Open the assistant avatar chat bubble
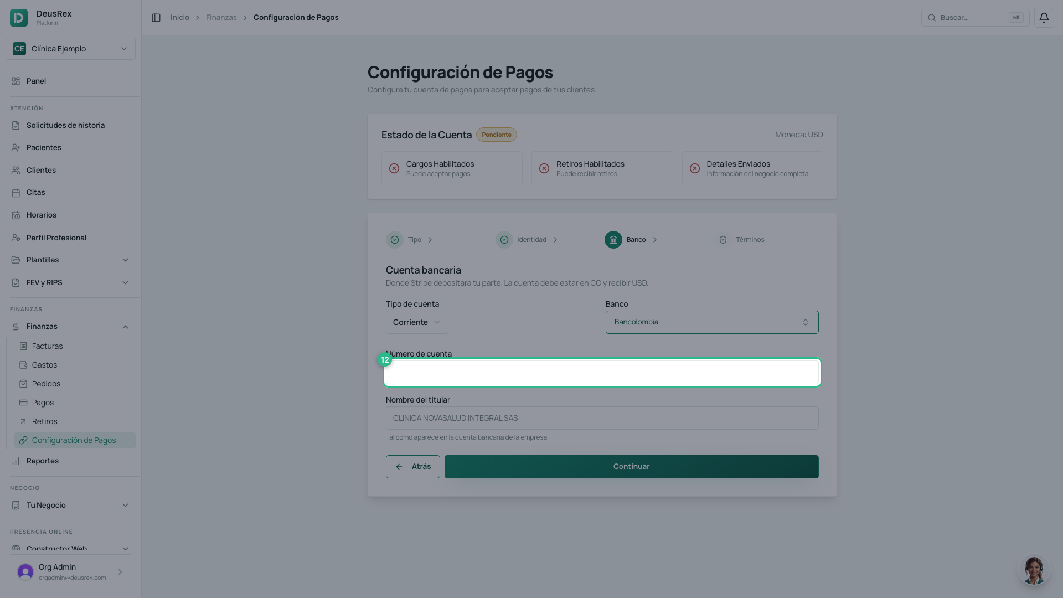Viewport: 1063px width, 598px height. tap(1034, 570)
